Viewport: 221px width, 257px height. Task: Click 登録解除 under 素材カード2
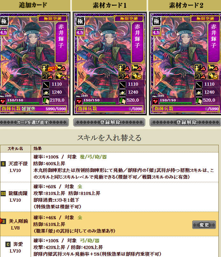(186, 122)
